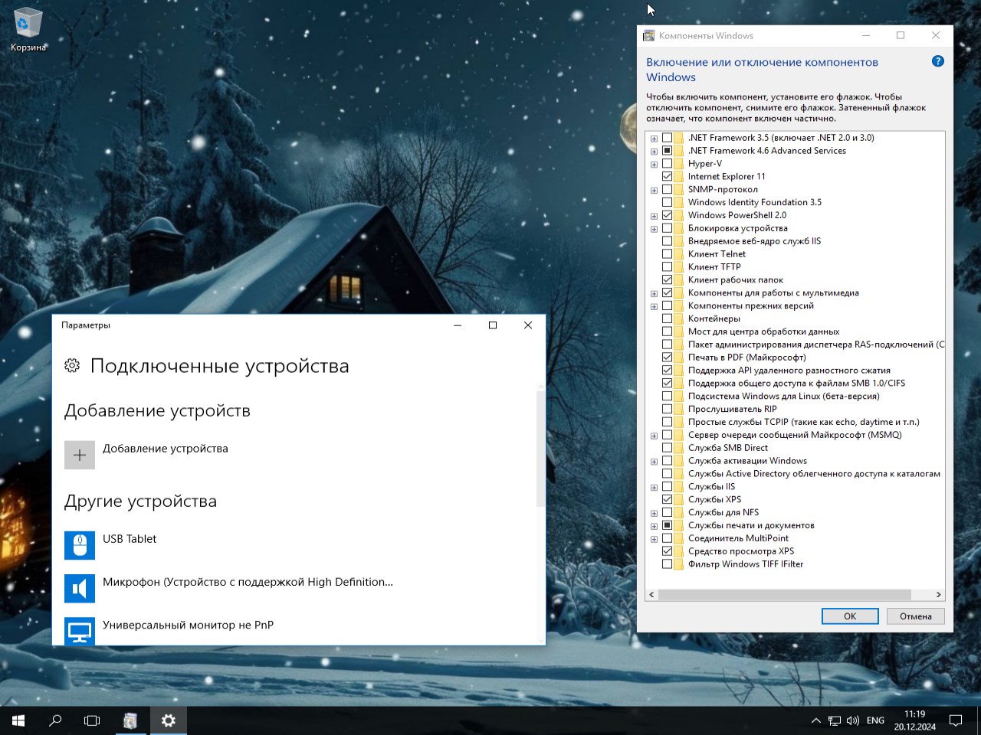Viewport: 981px width, 735px height.
Task: Uncheck Windows PowerShell 2.0
Action: click(667, 215)
